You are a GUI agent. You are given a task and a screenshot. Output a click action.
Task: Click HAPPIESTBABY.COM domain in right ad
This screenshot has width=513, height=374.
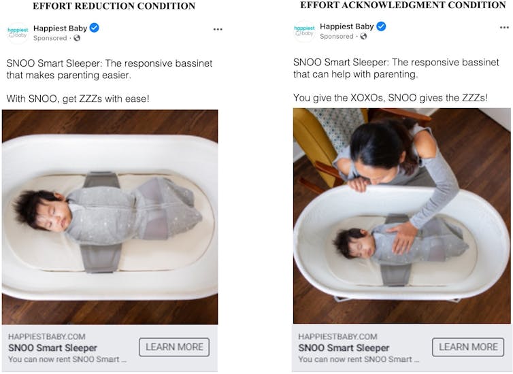click(x=337, y=337)
